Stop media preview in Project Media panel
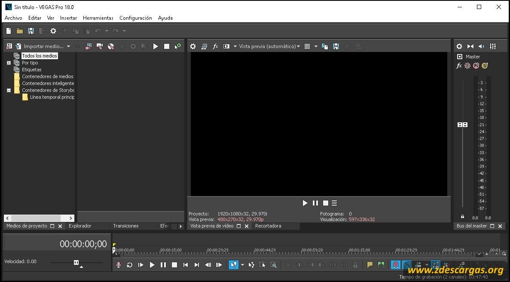 167,46
